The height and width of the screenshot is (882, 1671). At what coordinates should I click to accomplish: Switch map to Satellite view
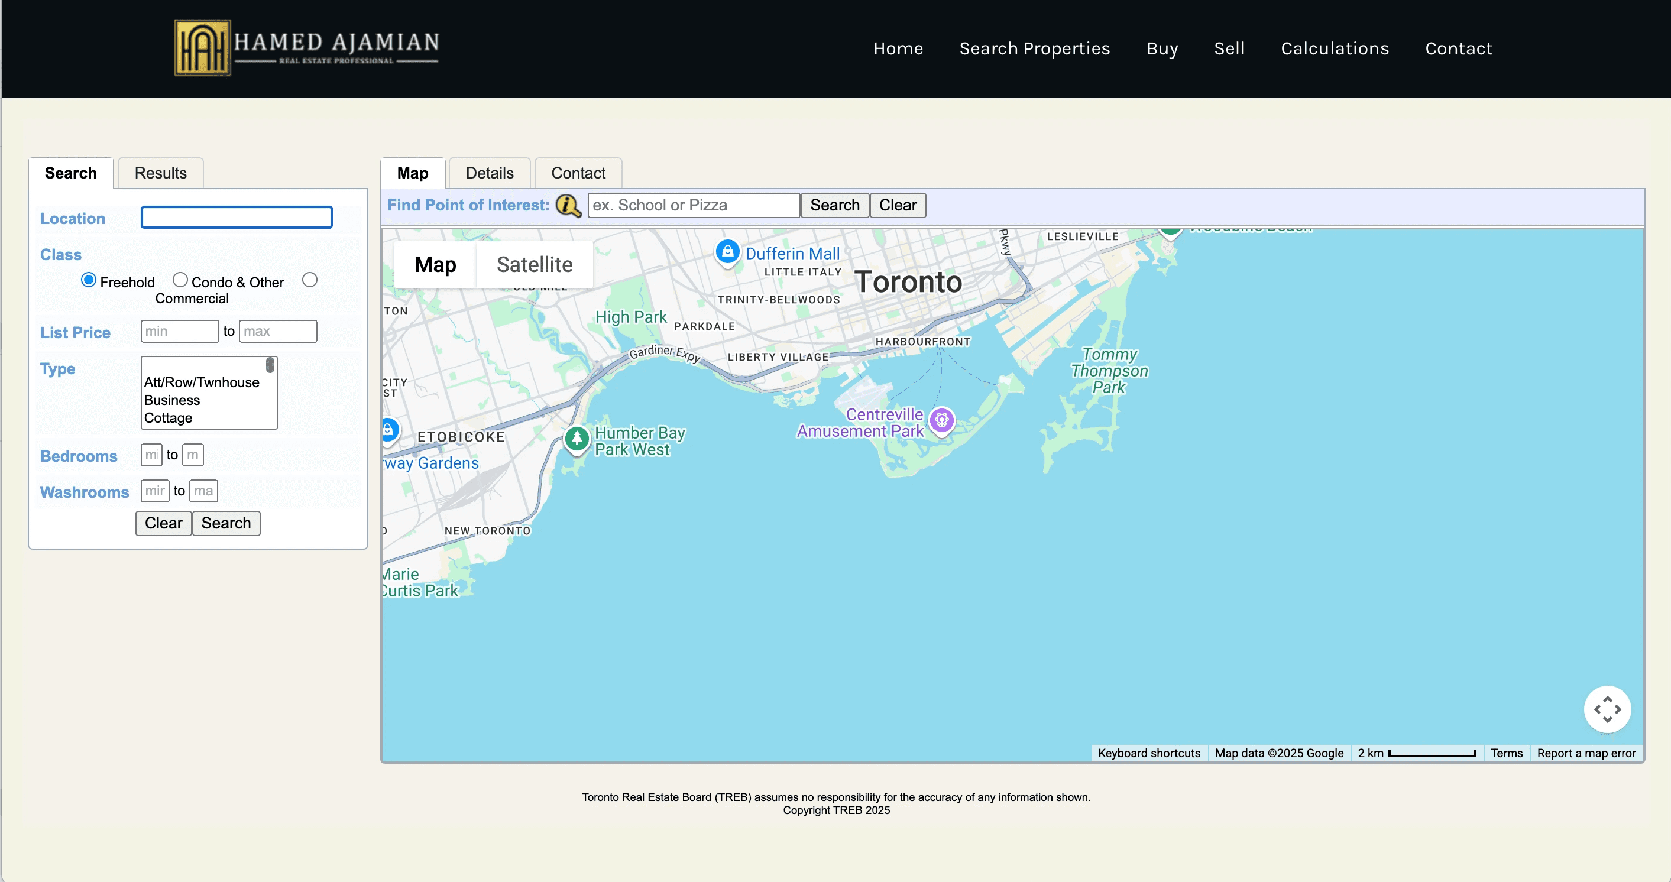(x=534, y=265)
